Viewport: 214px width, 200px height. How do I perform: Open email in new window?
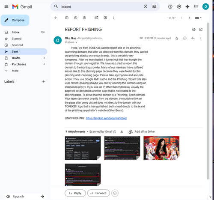coord(201,30)
